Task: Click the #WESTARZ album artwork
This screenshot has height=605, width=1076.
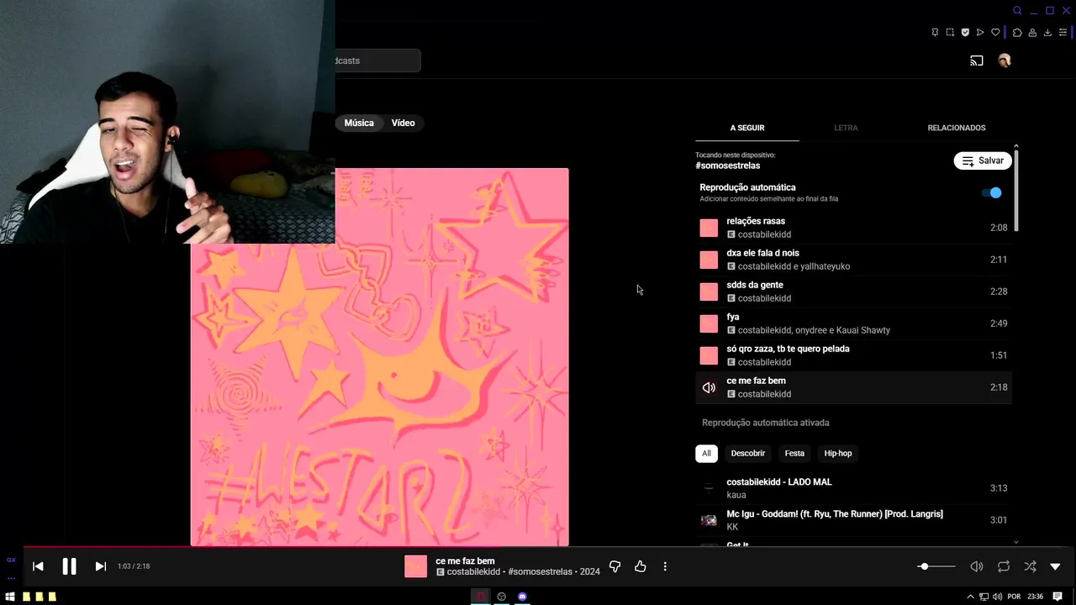Action: tap(380, 357)
